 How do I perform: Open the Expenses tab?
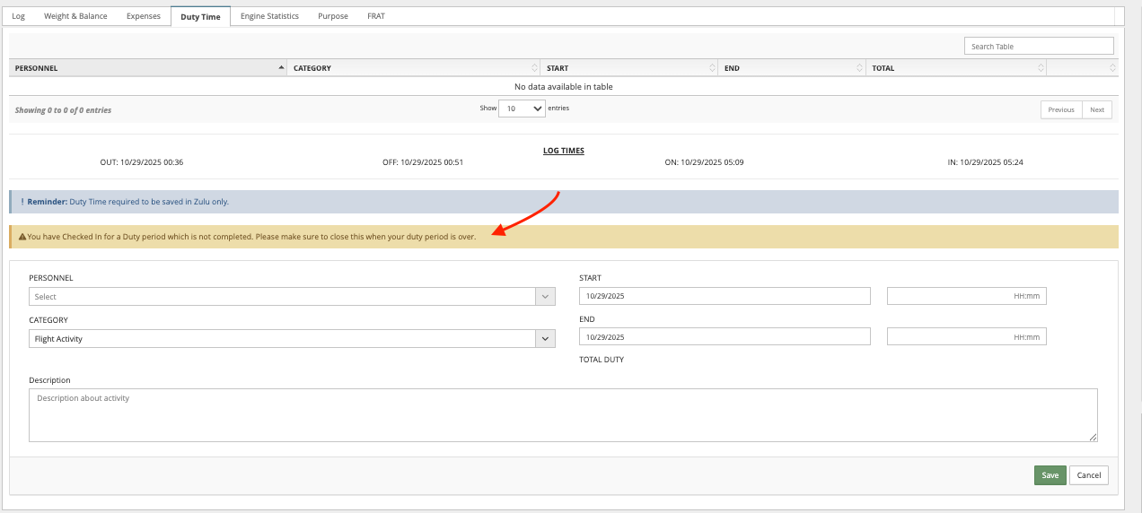(144, 16)
